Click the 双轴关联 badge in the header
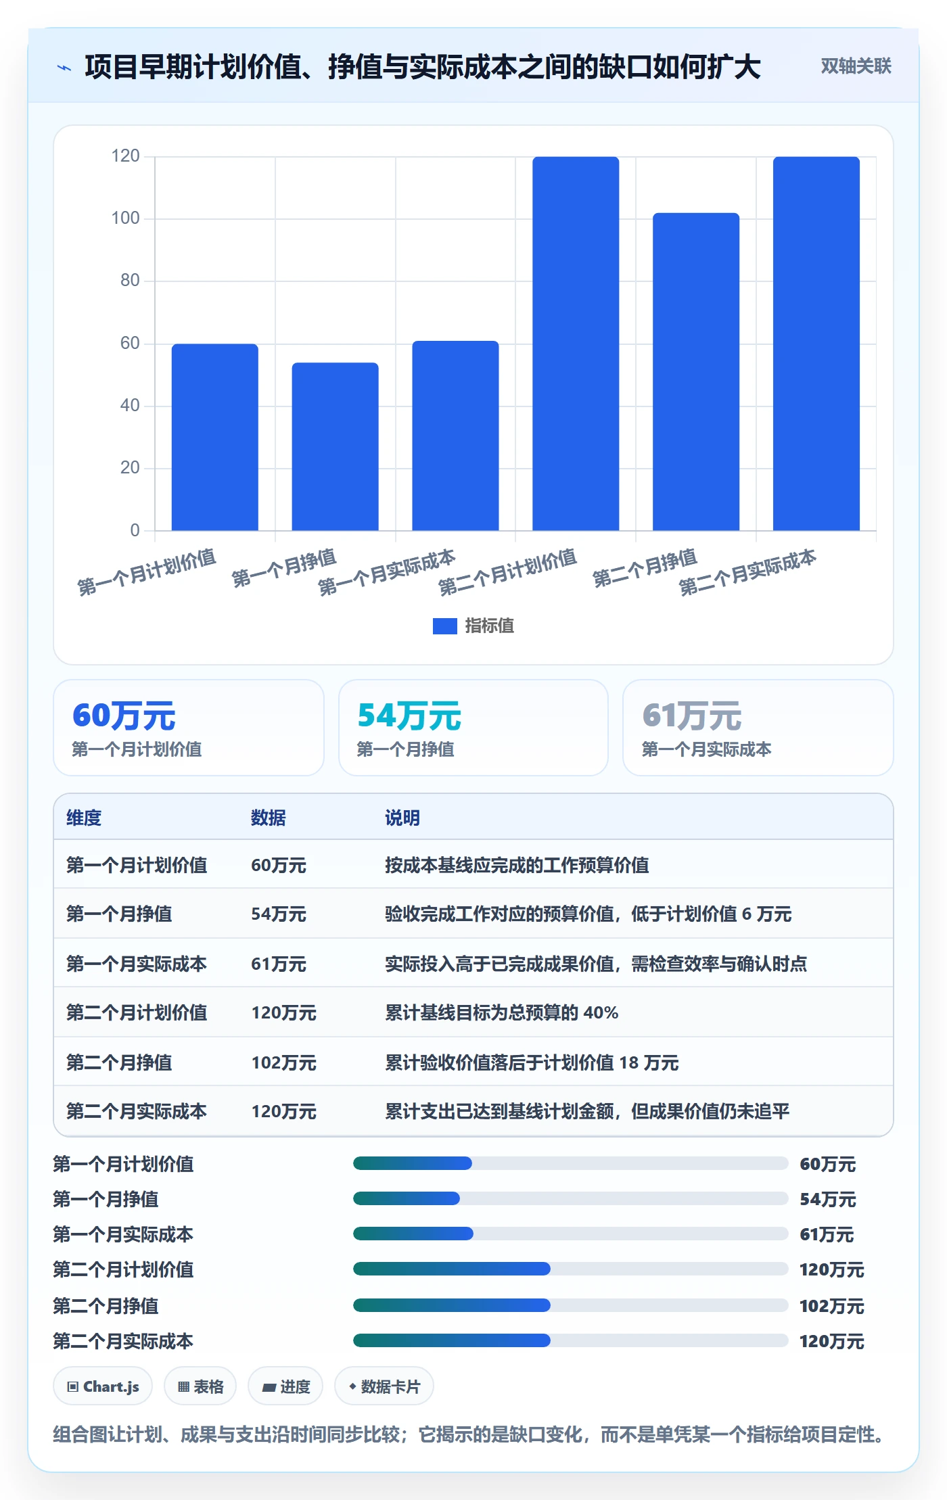The width and height of the screenshot is (947, 1500). point(856,66)
